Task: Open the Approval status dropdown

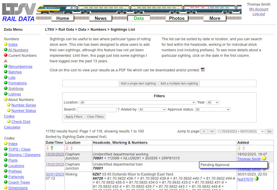Action: [213, 110]
